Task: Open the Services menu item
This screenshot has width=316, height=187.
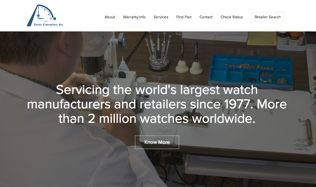Action: click(x=161, y=17)
